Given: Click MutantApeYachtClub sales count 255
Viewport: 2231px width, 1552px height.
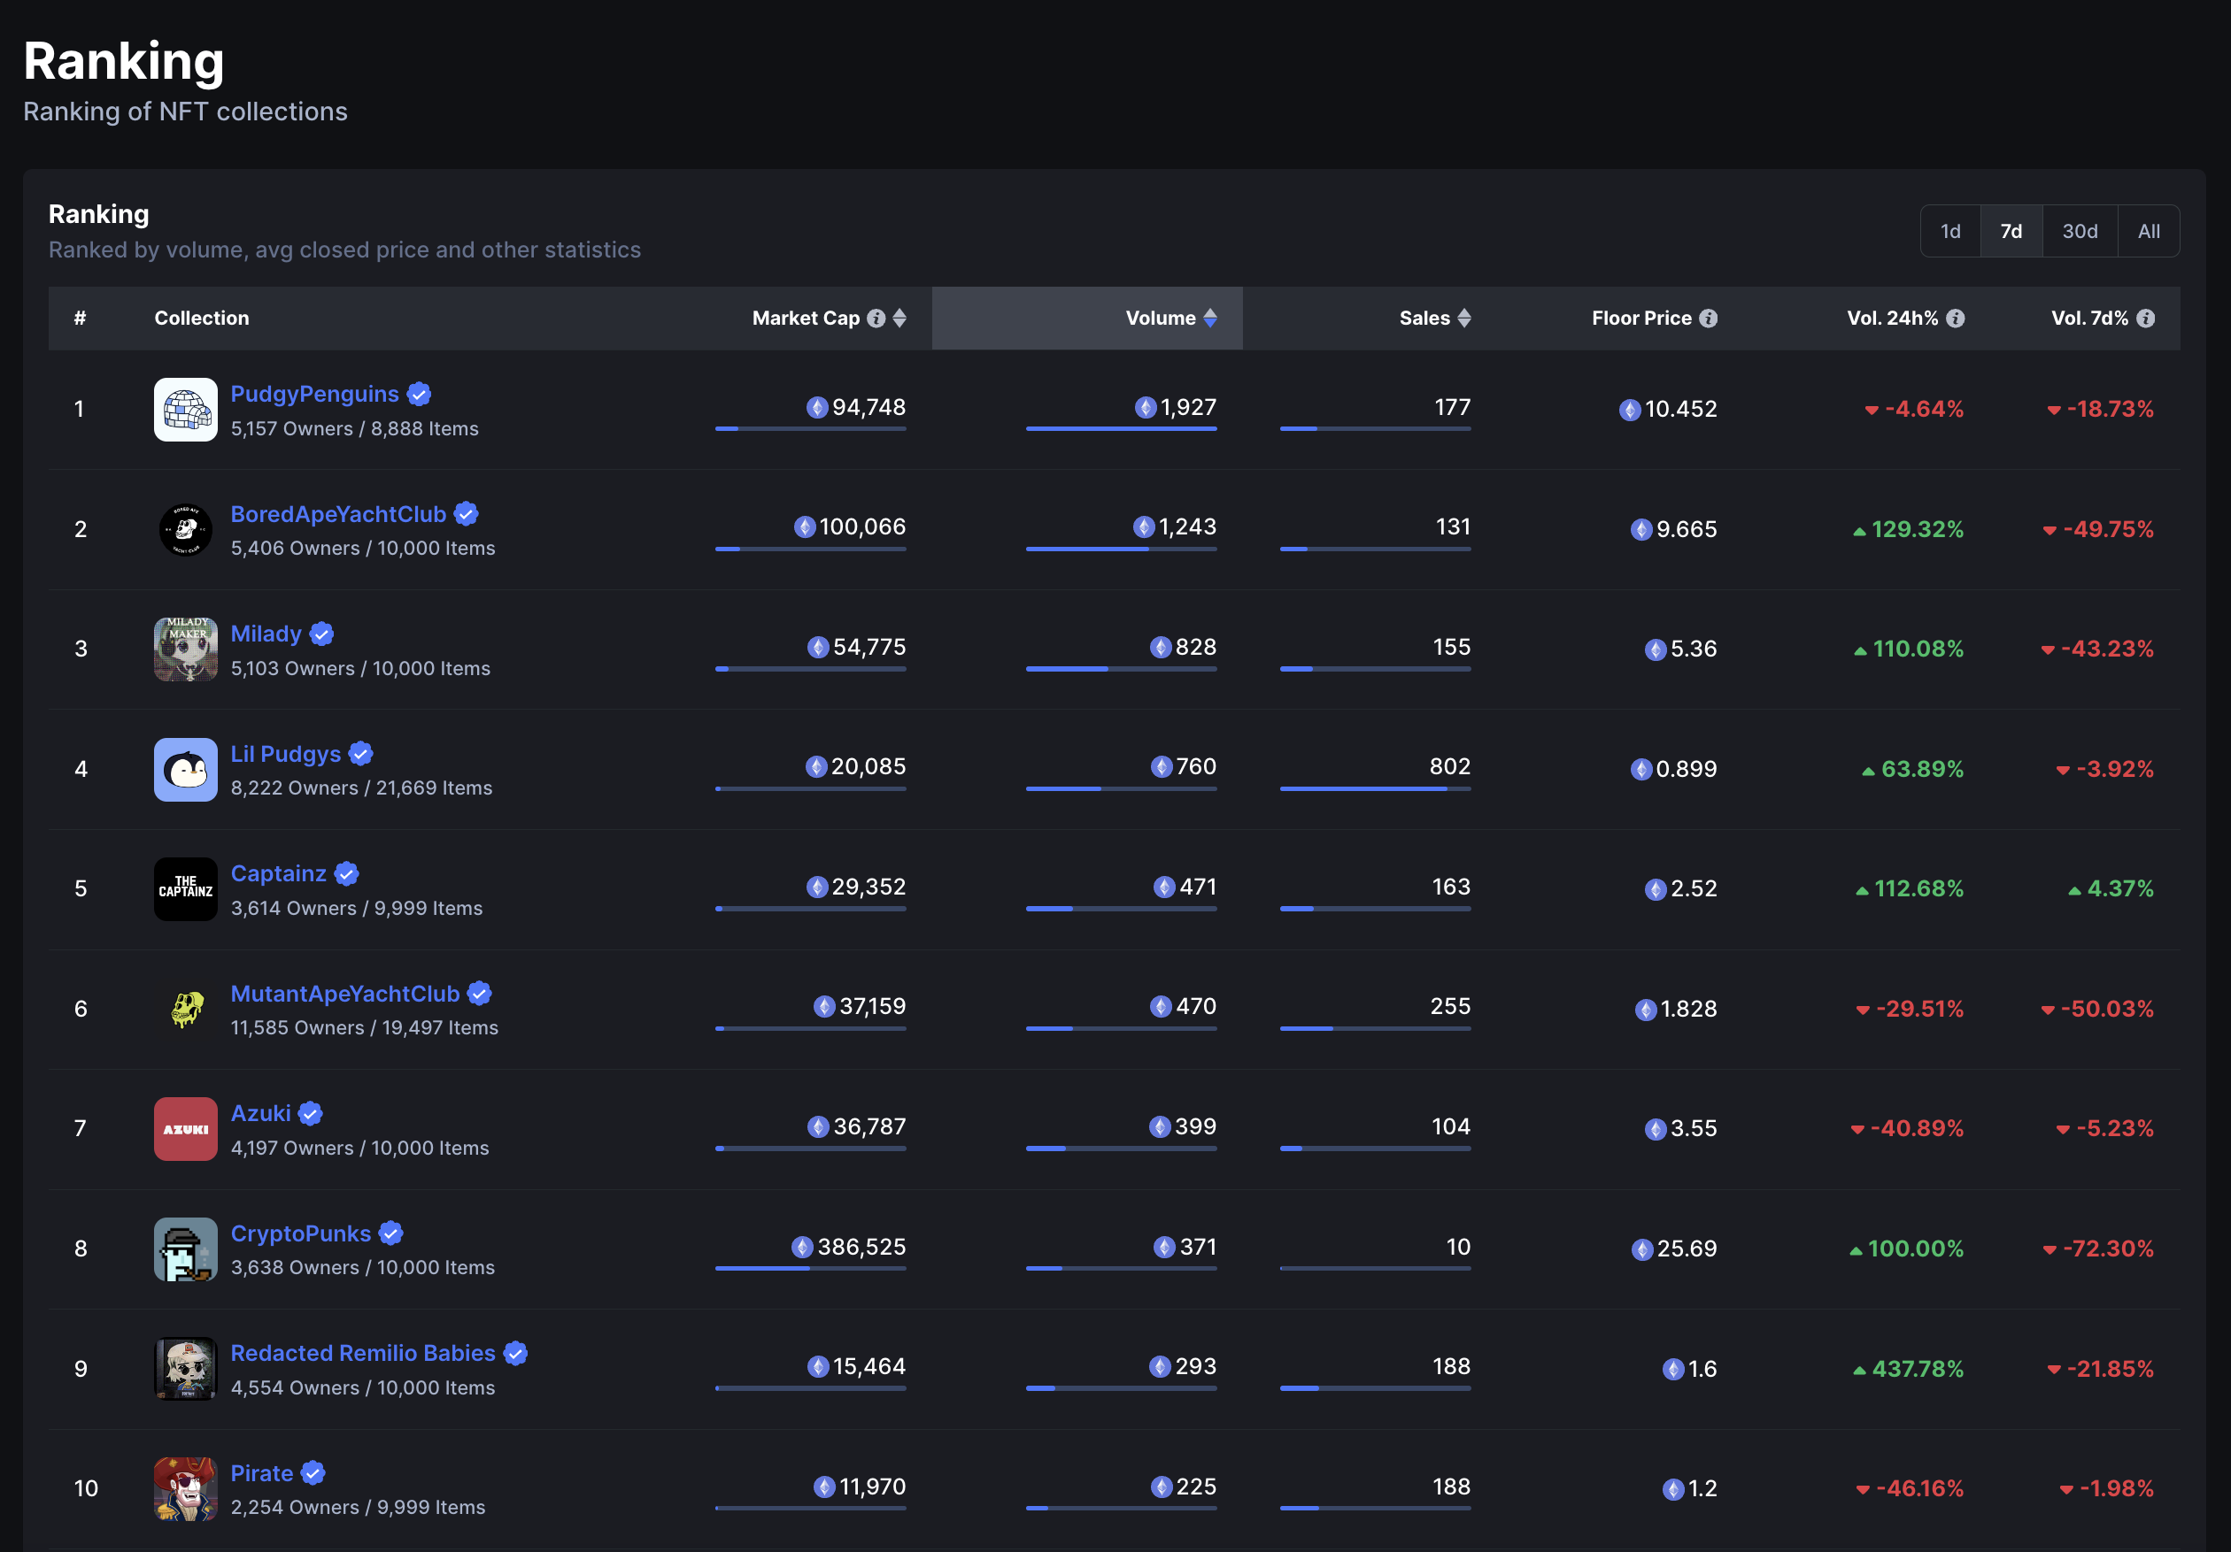Looking at the screenshot, I should tap(1451, 1007).
